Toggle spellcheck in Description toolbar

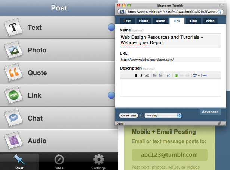(195, 76)
